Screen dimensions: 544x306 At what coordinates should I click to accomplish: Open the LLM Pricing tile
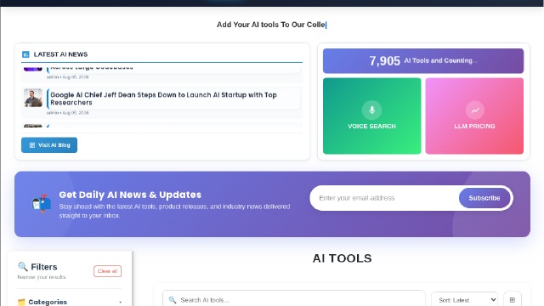click(474, 116)
